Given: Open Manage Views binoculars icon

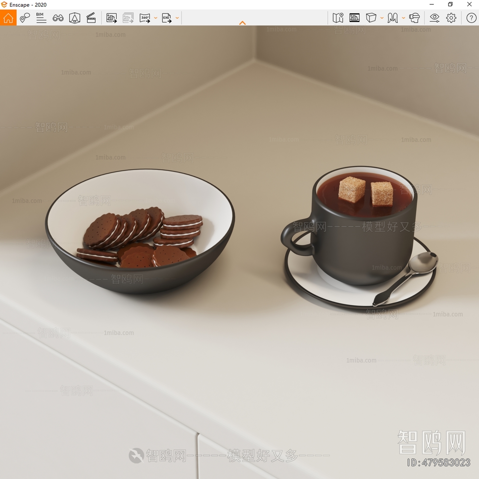Looking at the screenshot, I should [x=58, y=18].
